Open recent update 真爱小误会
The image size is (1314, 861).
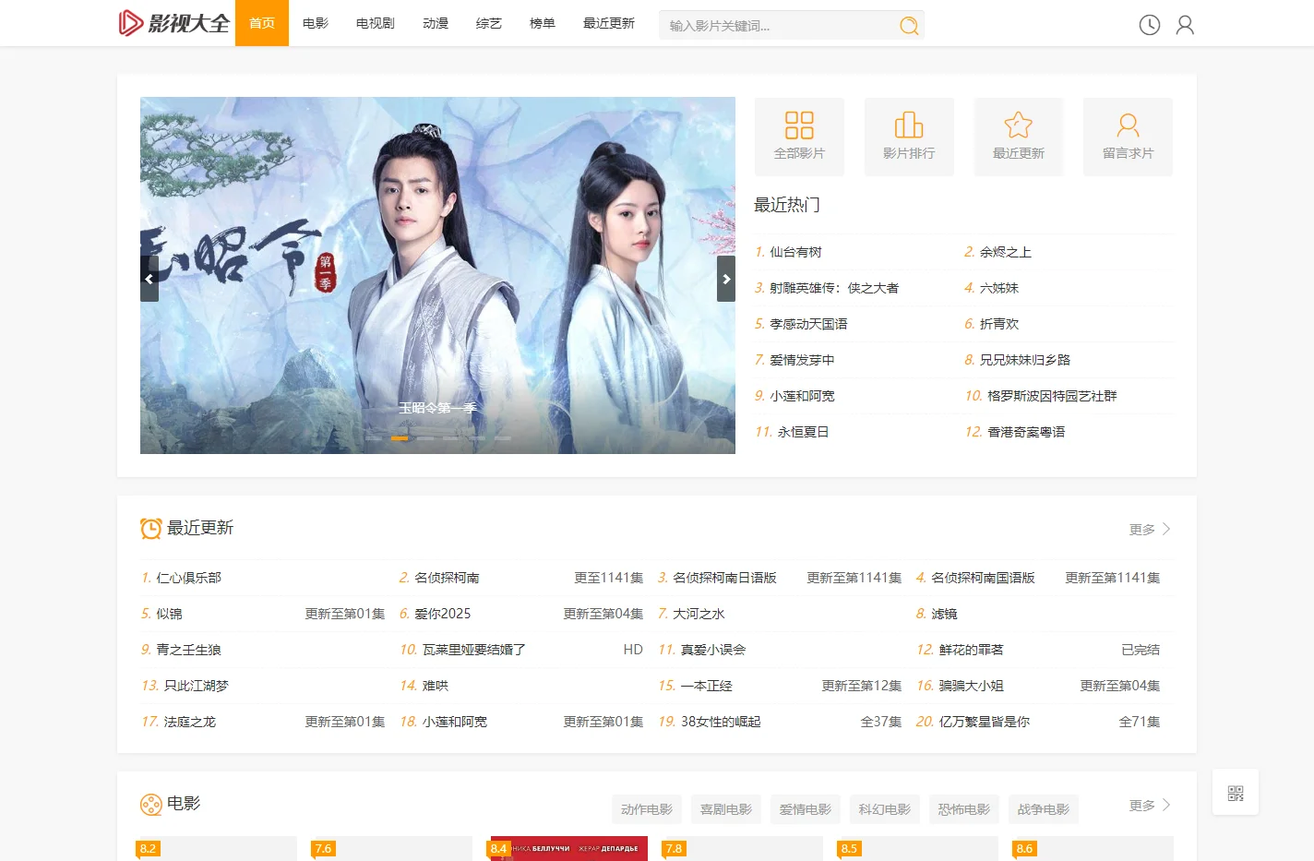(x=713, y=650)
